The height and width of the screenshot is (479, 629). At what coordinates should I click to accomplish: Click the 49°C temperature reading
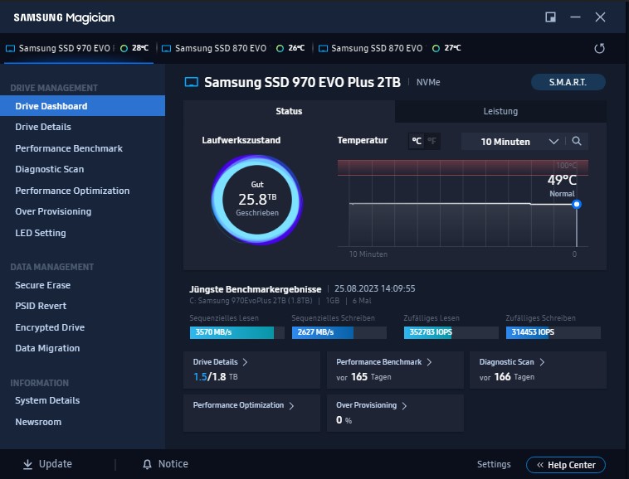coord(562,180)
